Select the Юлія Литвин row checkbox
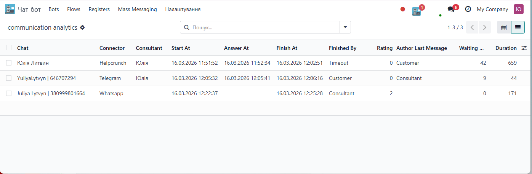This screenshot has width=532, height=174. click(x=9, y=63)
